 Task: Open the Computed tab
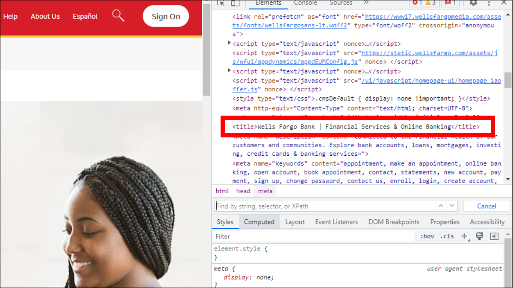coord(259,222)
